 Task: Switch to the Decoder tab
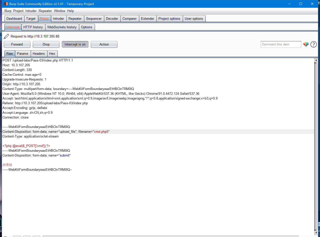(112, 18)
